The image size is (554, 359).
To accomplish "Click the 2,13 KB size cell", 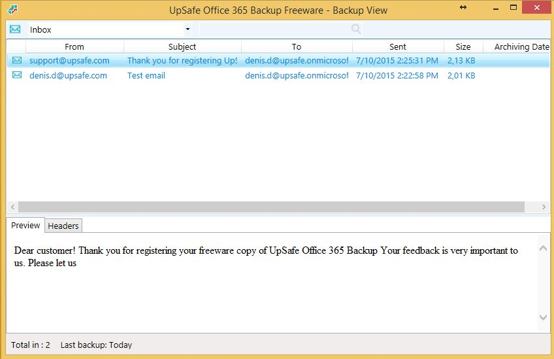I will pos(461,60).
